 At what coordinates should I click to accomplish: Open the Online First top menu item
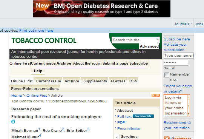[x=20, y=63]
